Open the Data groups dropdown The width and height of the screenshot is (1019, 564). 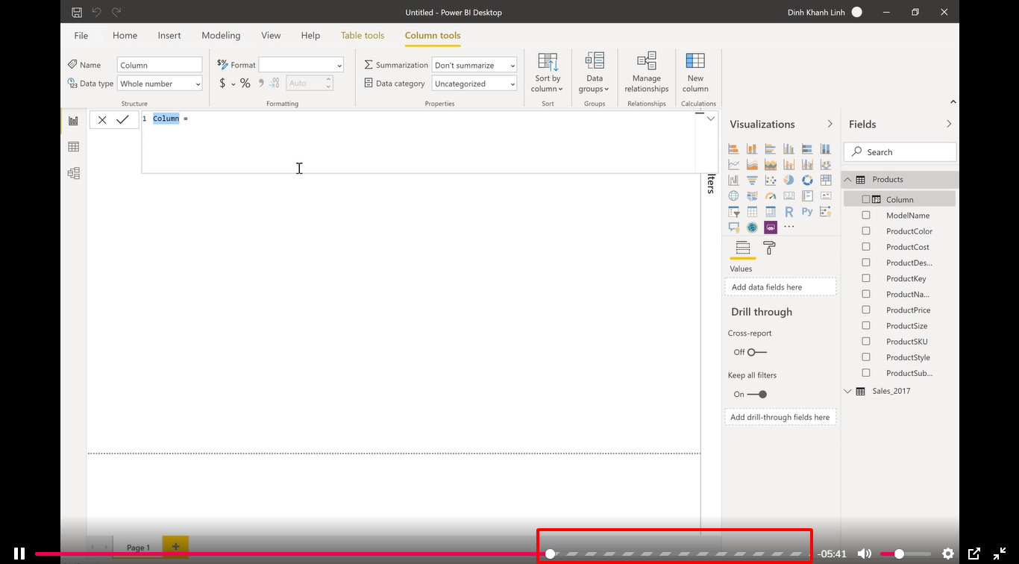[x=595, y=72]
